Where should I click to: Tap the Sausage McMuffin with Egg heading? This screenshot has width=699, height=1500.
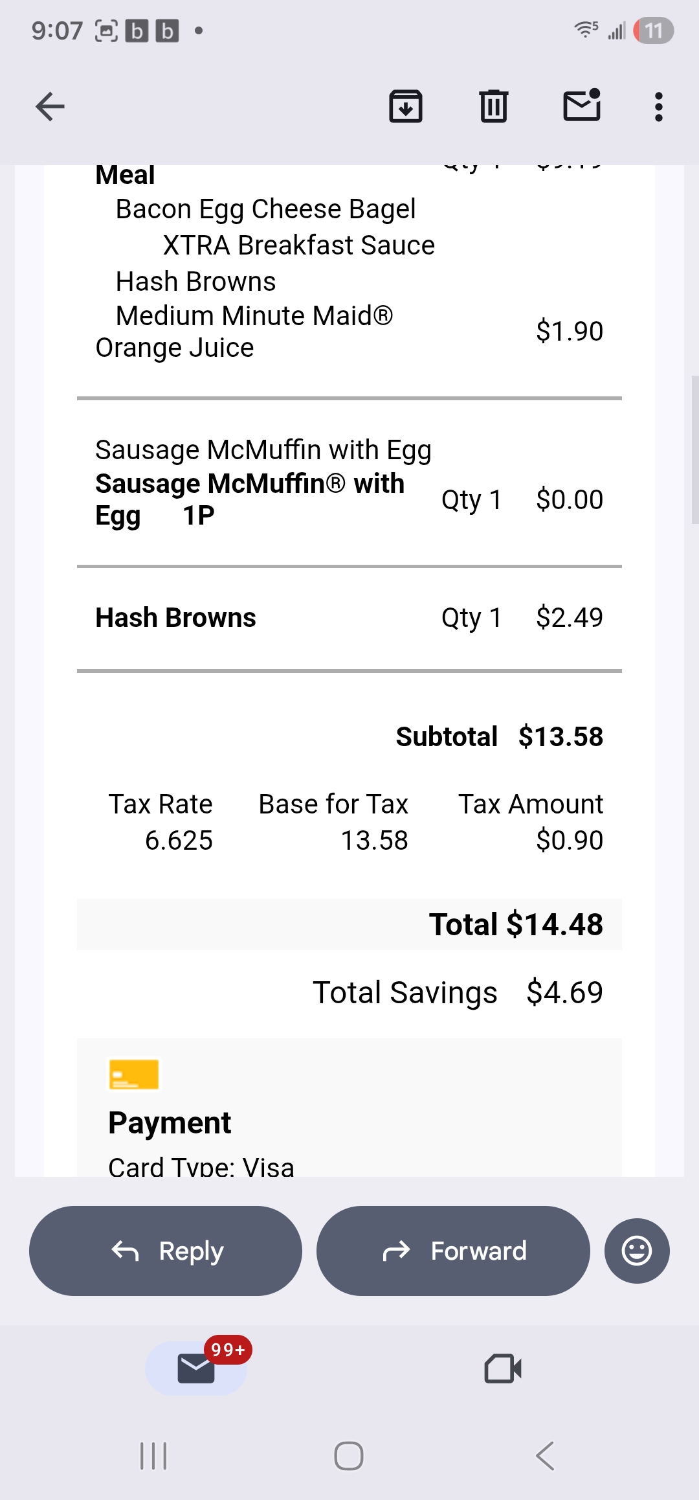pyautogui.click(x=263, y=450)
